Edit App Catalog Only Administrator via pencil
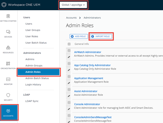 click(69, 70)
